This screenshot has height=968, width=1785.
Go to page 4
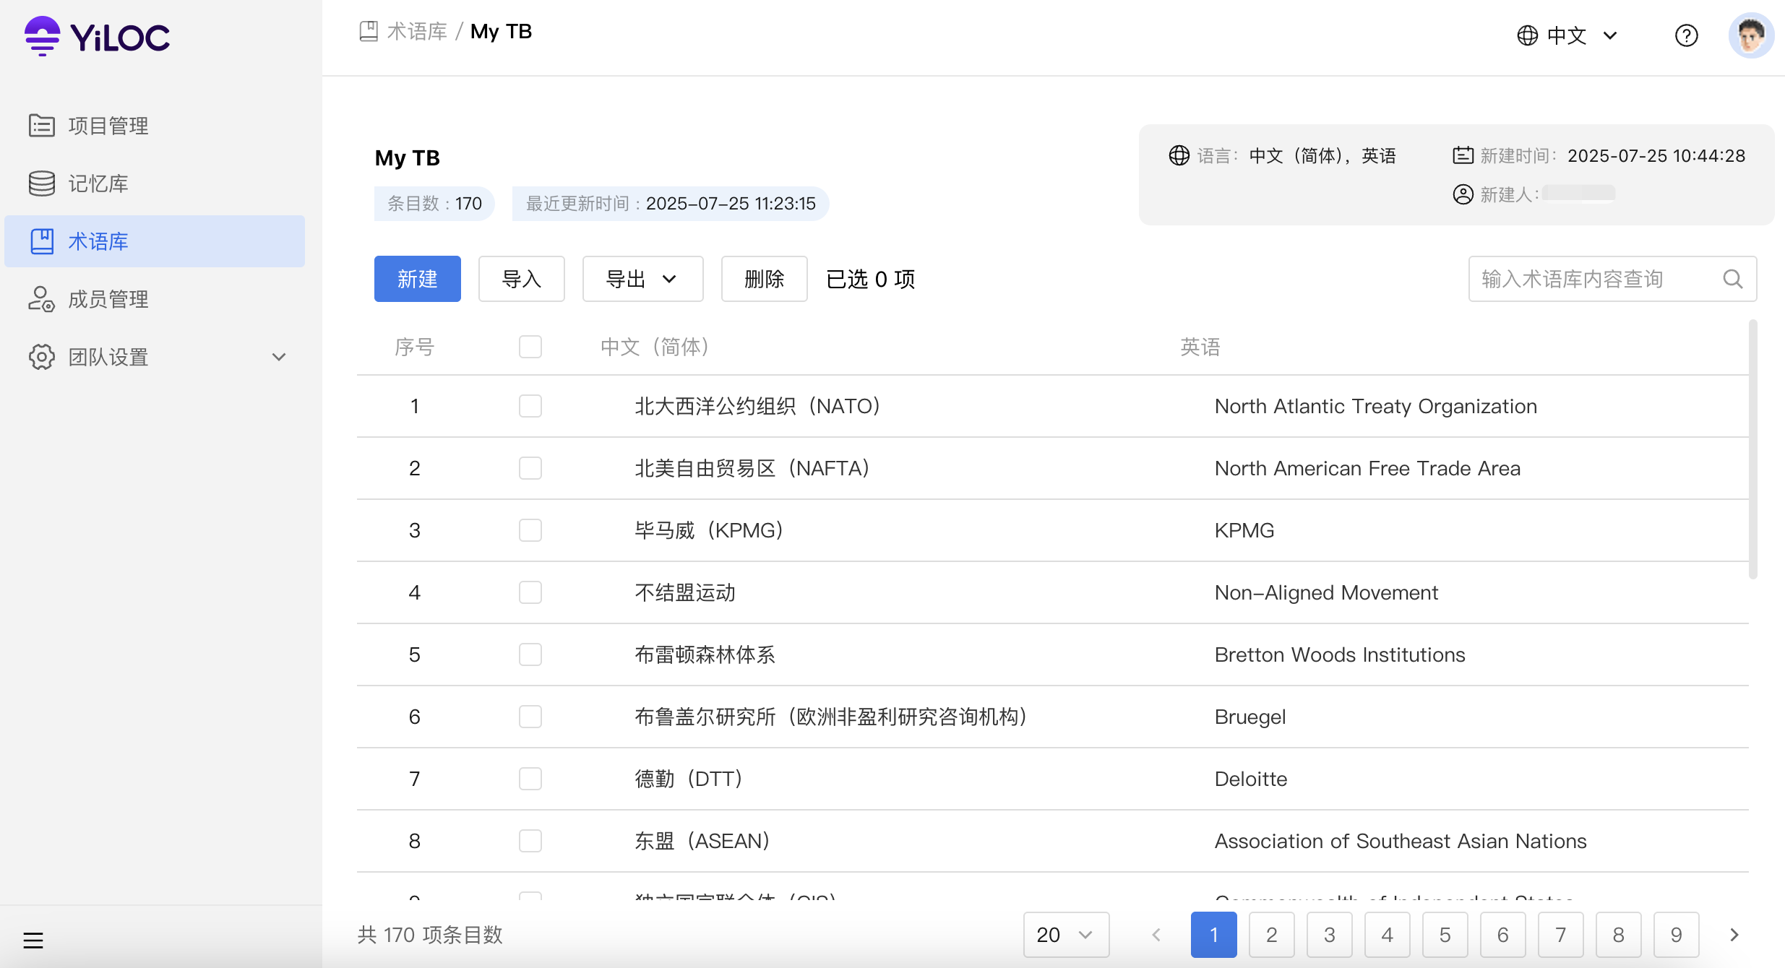click(x=1388, y=935)
